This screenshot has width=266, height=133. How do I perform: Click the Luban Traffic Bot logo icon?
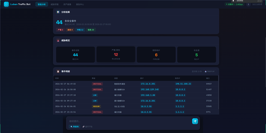click(x=6, y=4)
